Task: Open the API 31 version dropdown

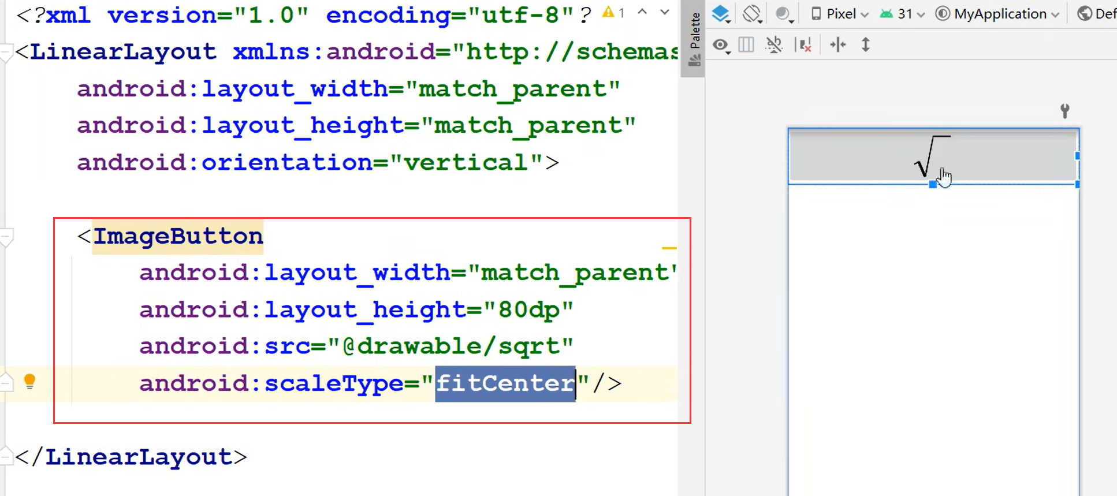Action: [902, 14]
